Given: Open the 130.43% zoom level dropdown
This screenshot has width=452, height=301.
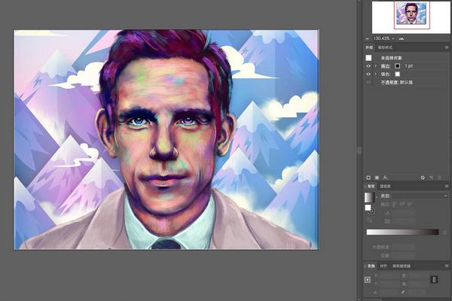Looking at the screenshot, I should [393, 38].
